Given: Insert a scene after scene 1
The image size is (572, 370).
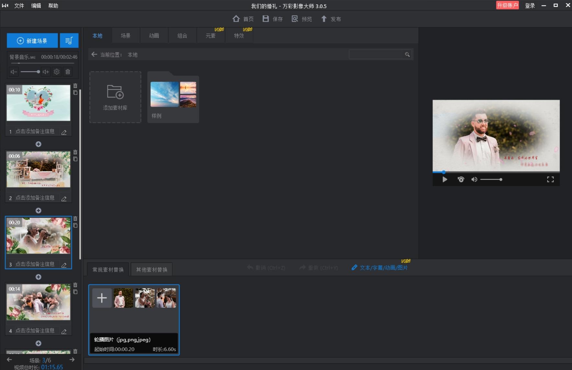Looking at the screenshot, I should coord(38,144).
